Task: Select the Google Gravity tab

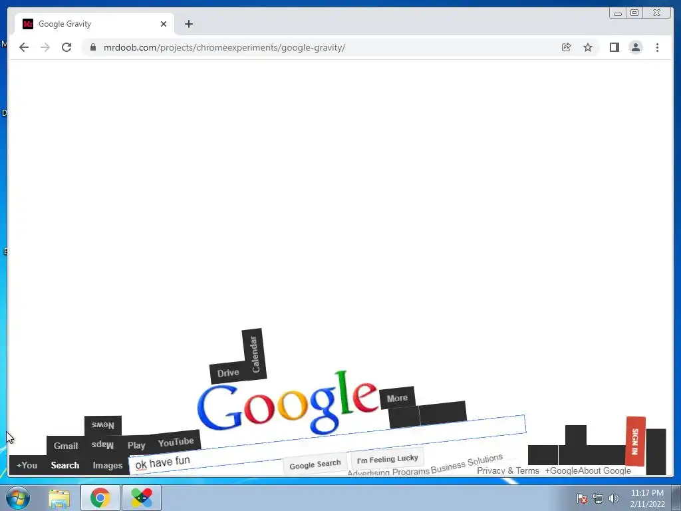Action: pos(94,24)
